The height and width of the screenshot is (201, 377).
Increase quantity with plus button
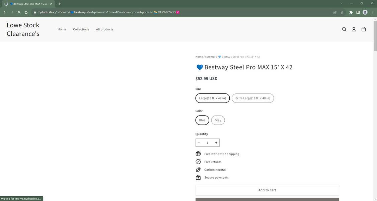click(216, 143)
